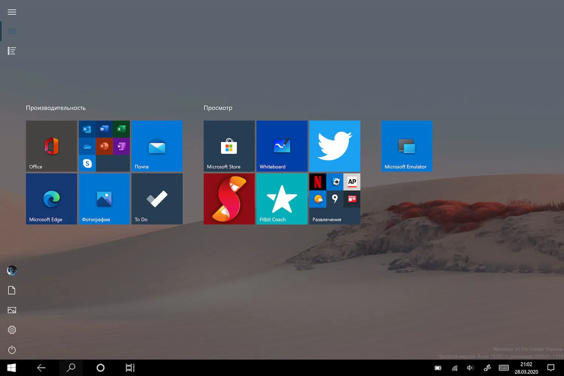Switch to pinned tiles view
Screen dimensions: 564x376
pyautogui.click(x=12, y=31)
